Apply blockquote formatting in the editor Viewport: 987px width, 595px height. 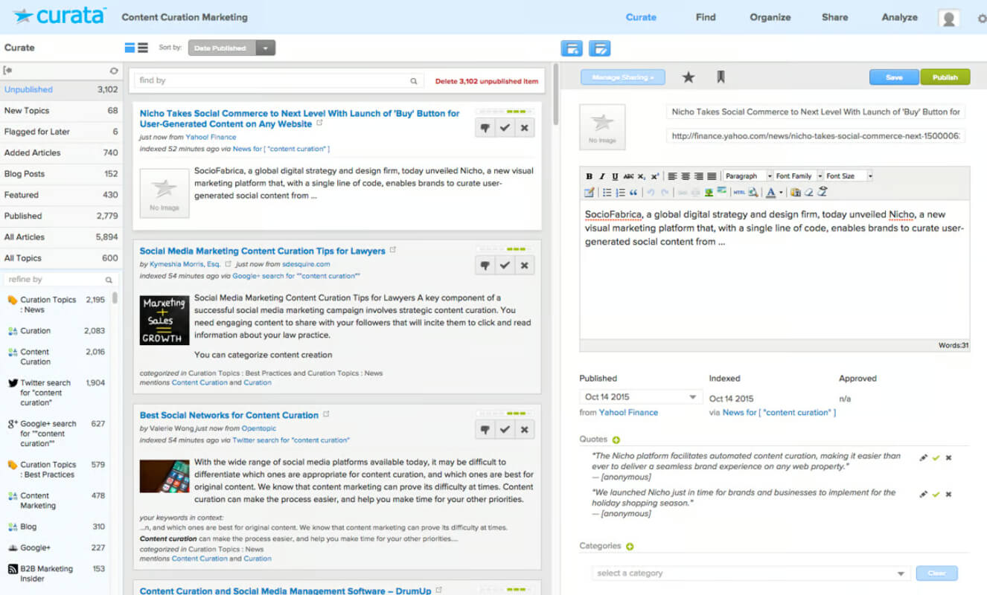tap(633, 193)
